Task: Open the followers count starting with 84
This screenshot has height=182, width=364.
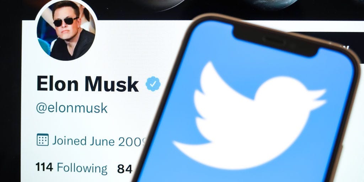Action: tap(124, 169)
